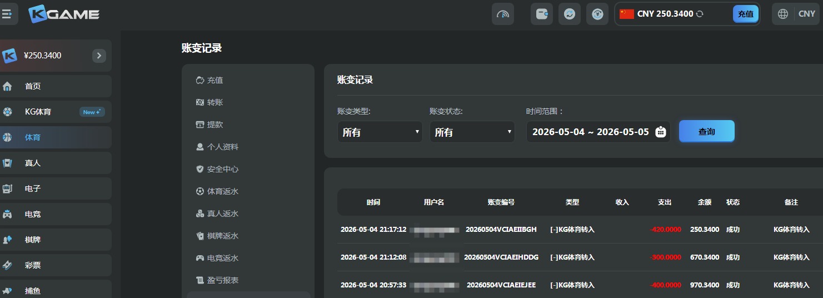Viewport: 823px width, 298px height.
Task: Click the -400.0000 expense amount
Action: (665, 285)
